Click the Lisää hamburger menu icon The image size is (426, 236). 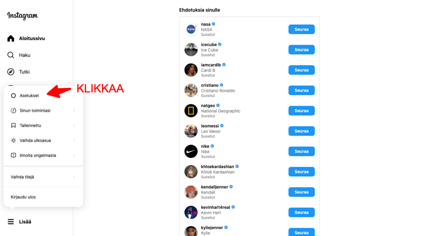(x=11, y=222)
